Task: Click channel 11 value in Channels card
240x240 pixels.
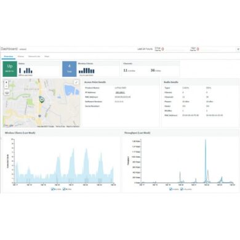Action: [x=126, y=70]
